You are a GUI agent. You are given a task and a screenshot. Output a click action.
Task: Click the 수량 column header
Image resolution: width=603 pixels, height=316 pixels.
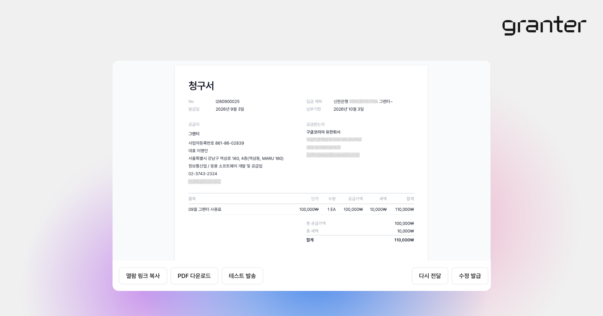332,199
